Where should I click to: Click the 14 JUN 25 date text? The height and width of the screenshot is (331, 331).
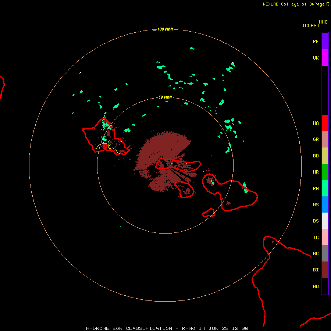pos(214,328)
